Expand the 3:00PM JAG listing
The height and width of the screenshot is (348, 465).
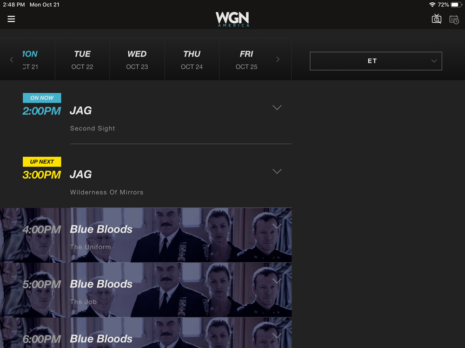(x=277, y=171)
